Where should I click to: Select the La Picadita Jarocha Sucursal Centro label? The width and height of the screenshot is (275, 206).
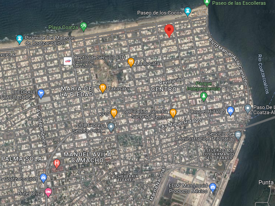tap(145, 114)
